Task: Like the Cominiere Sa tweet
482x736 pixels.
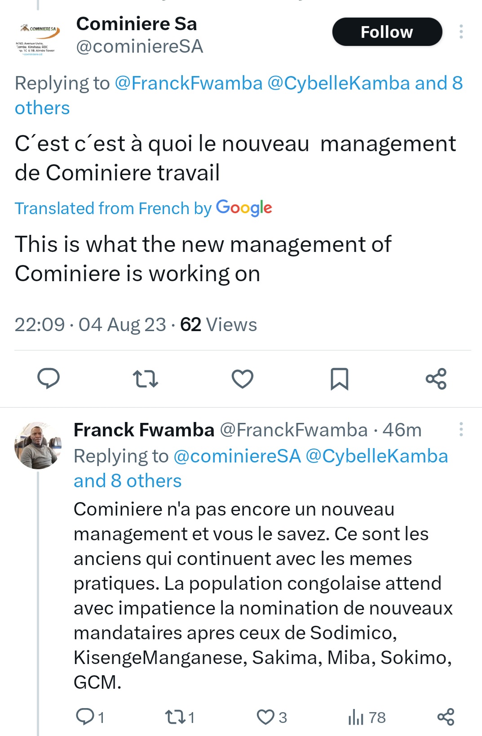Action: tap(243, 379)
